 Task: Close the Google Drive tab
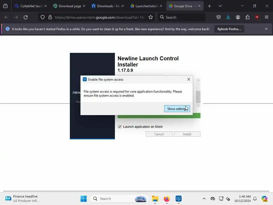tap(199, 6)
